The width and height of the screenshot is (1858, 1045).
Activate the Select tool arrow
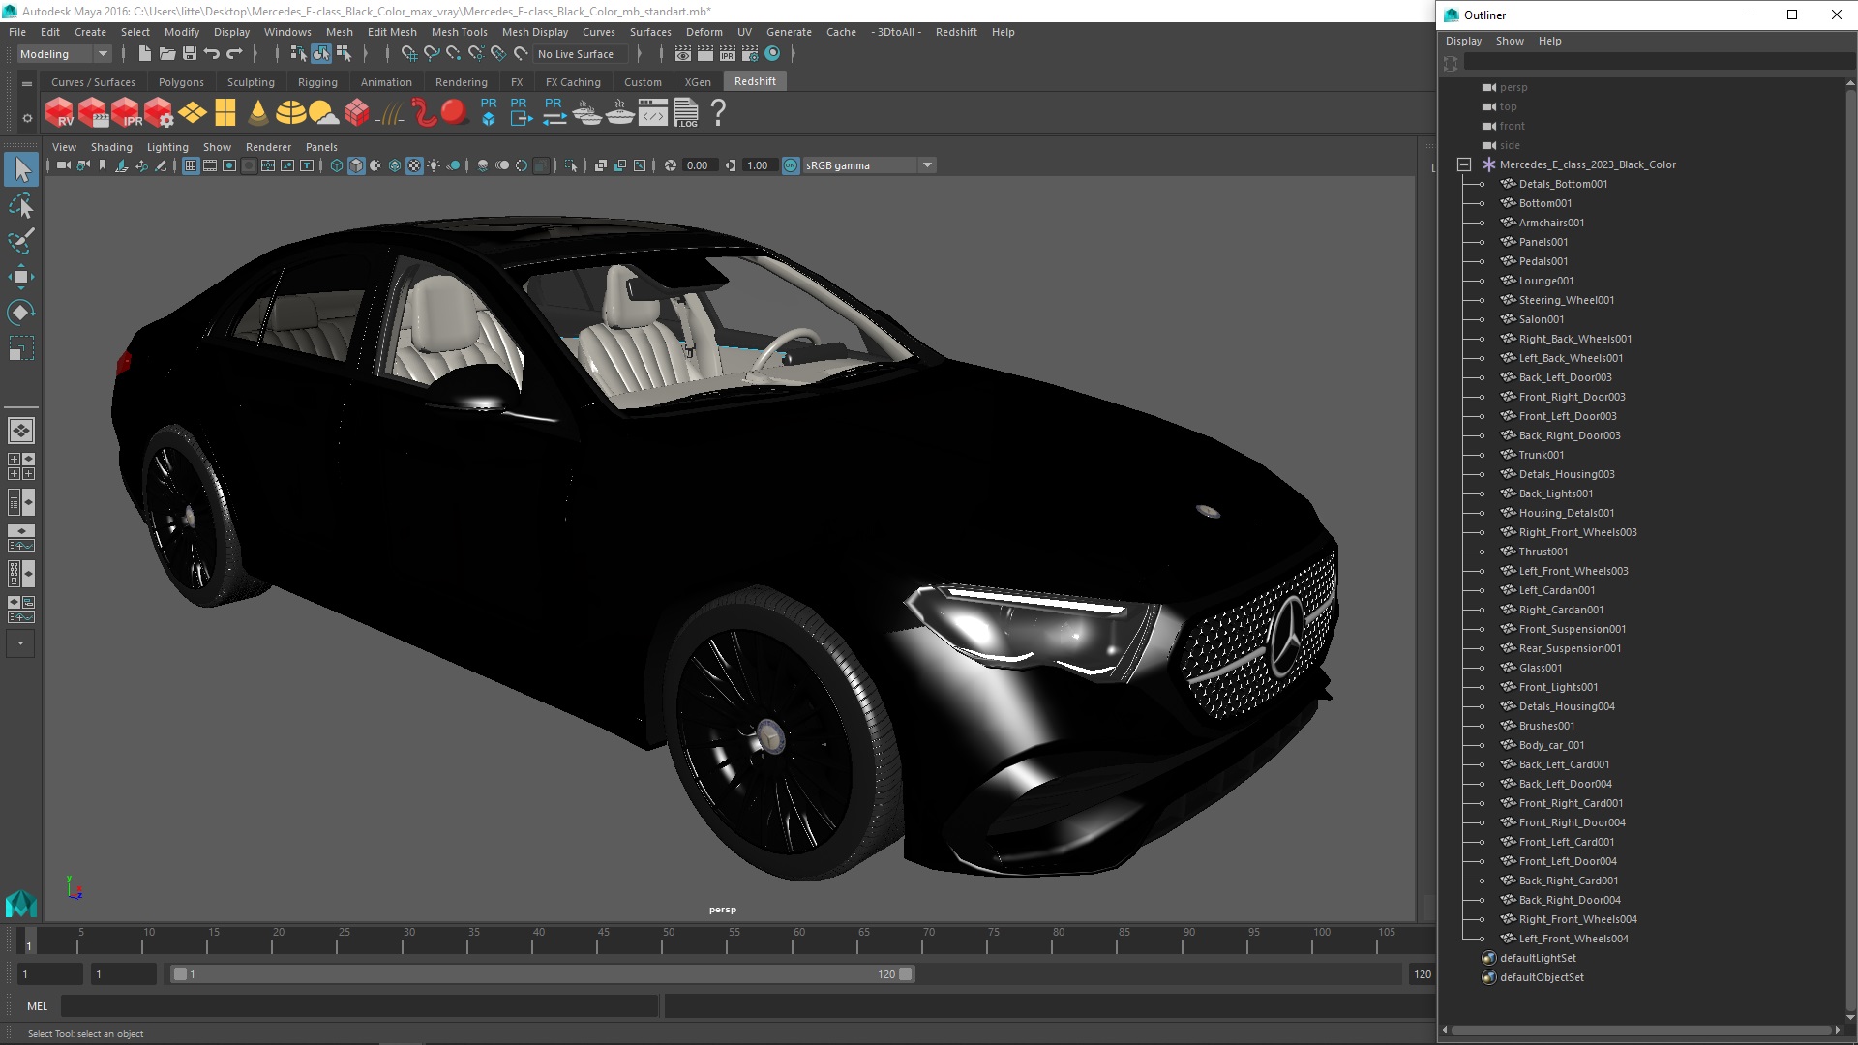click(21, 169)
